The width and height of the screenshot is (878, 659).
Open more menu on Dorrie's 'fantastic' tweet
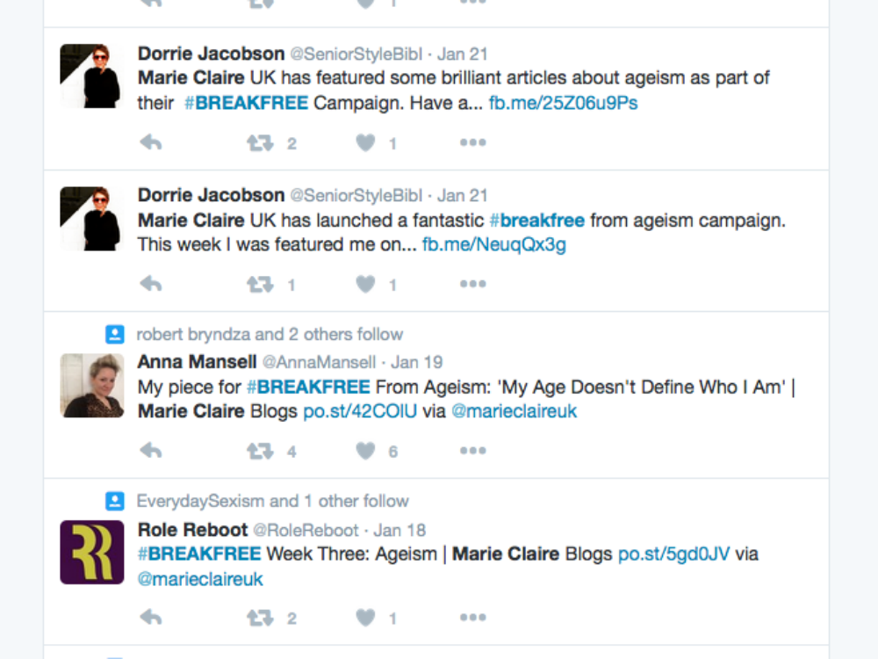(472, 284)
